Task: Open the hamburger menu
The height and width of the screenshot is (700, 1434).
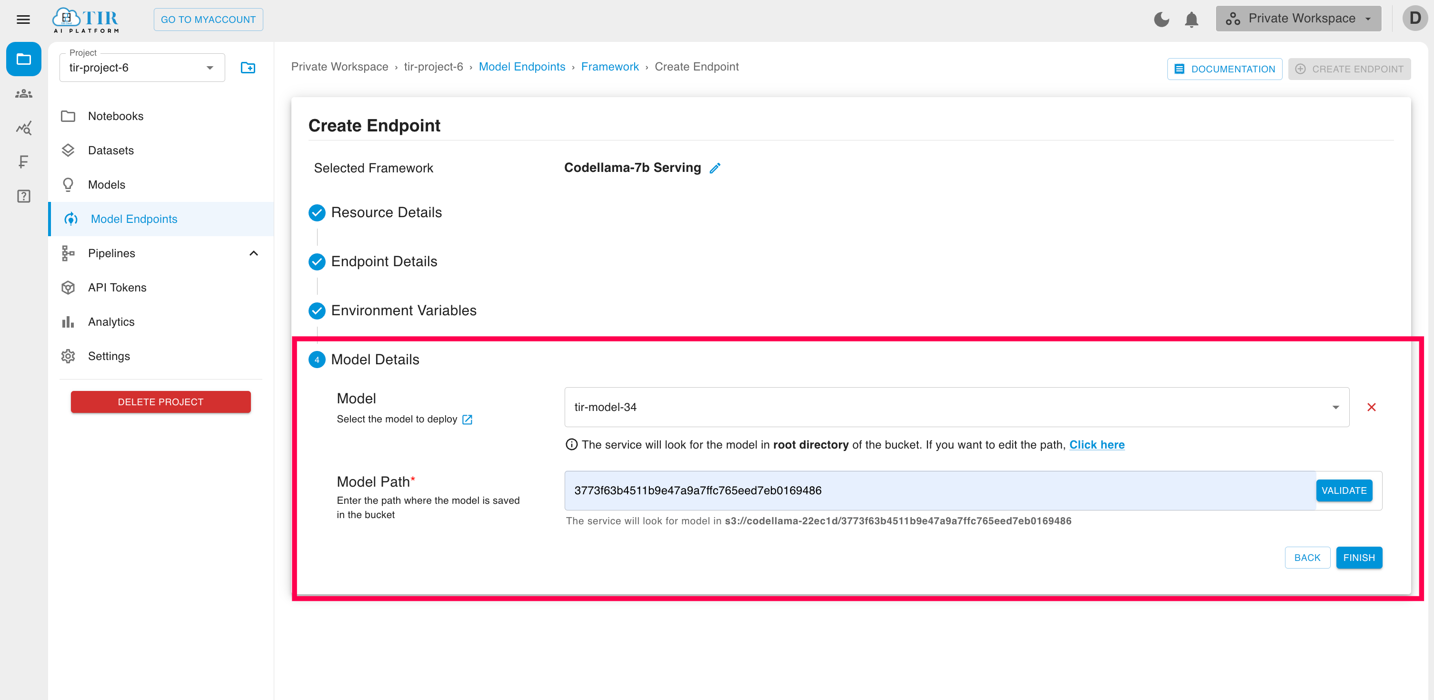Action: [x=23, y=20]
